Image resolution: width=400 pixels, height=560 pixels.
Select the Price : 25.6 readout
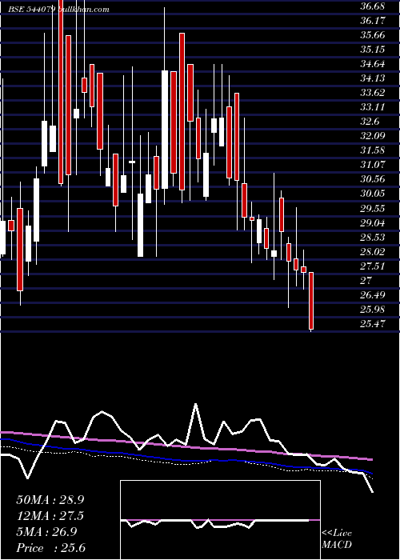(x=50, y=548)
